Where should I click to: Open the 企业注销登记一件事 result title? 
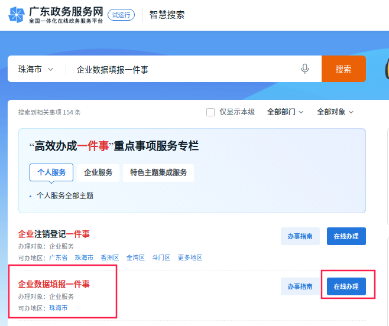pos(54,234)
